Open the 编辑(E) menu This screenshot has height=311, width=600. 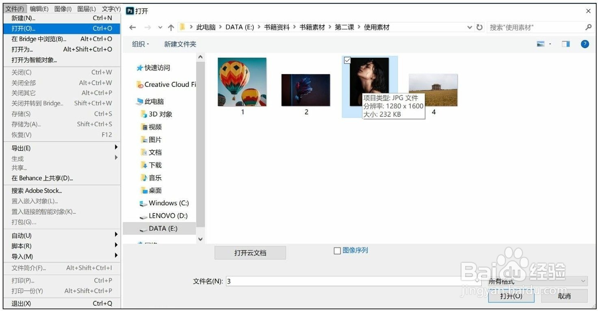click(x=39, y=9)
